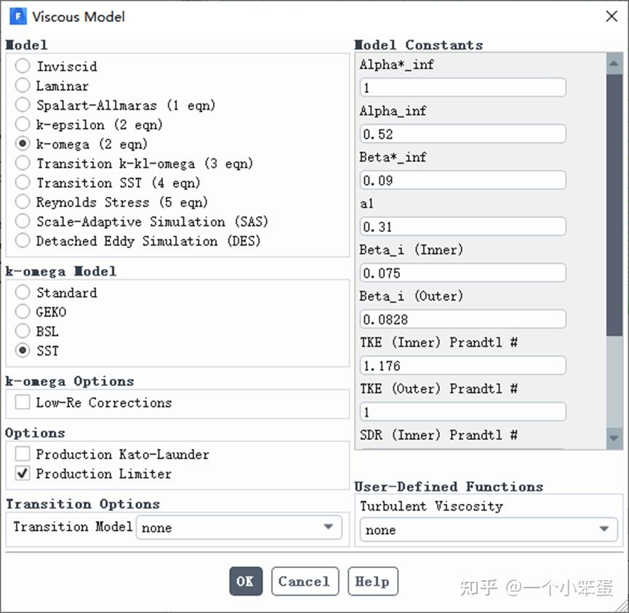The image size is (629, 613).
Task: Click the Alpha*_inf input field
Action: [x=462, y=88]
